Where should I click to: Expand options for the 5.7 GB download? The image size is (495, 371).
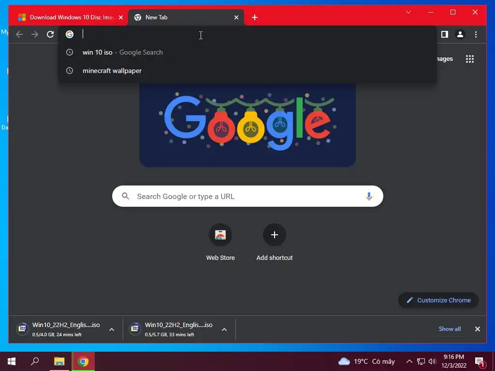[224, 329]
